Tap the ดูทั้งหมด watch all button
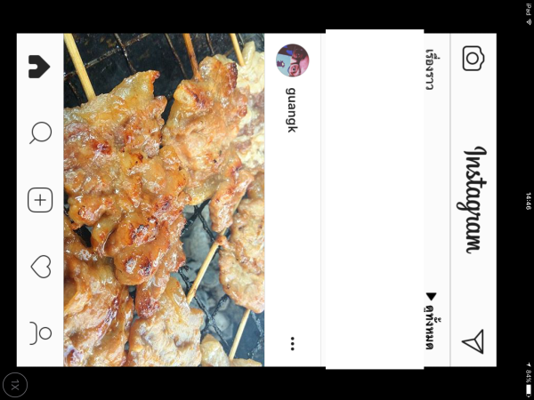 430,332
